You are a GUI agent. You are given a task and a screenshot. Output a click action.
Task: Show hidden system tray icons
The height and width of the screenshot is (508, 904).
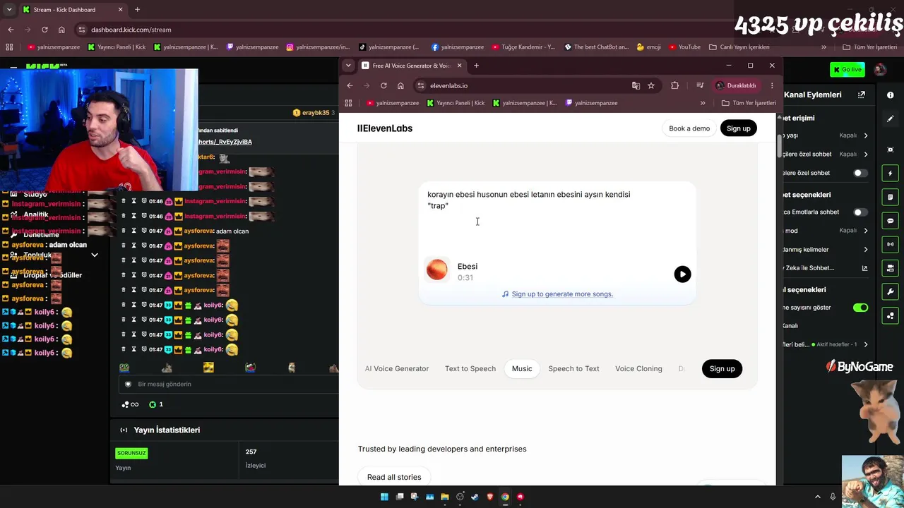coord(818,497)
